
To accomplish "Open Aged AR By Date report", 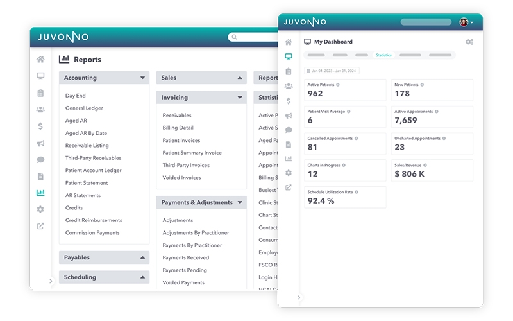I will coord(86,133).
